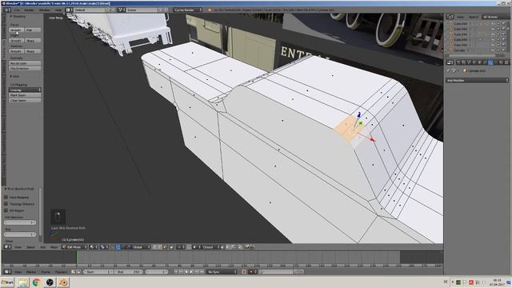
Task: Click the Recalculate normals button
Action: click(25, 63)
